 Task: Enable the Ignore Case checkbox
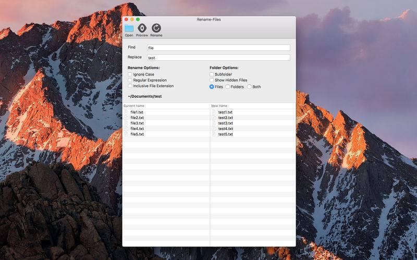[x=130, y=74]
